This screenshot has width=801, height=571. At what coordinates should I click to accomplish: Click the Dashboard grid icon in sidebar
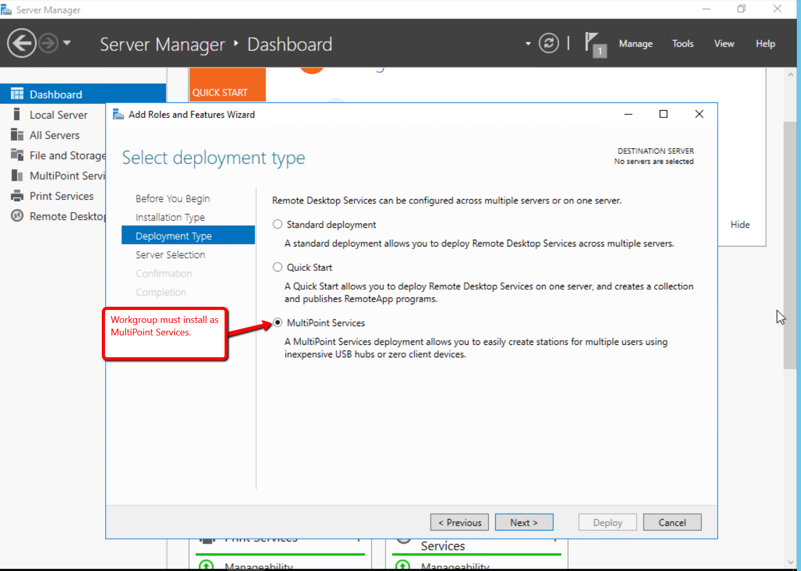coord(17,94)
